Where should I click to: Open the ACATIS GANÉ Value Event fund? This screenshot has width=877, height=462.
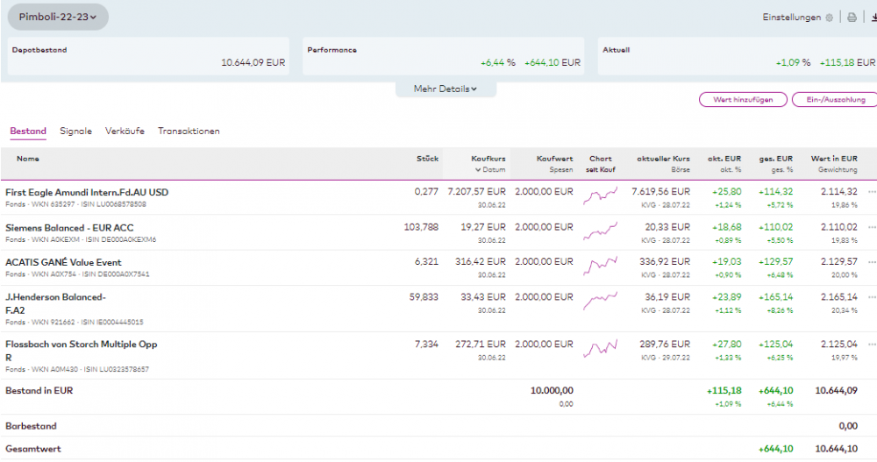[x=63, y=262]
